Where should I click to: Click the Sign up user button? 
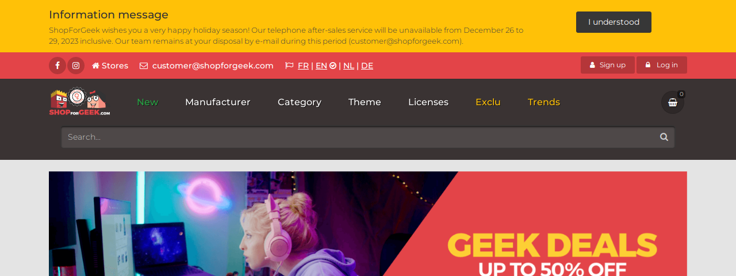[608, 65]
